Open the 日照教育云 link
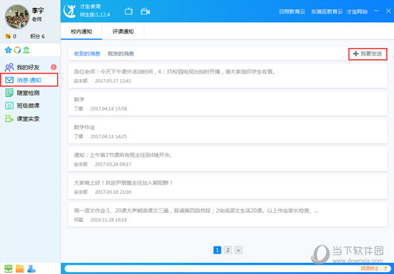 point(292,12)
